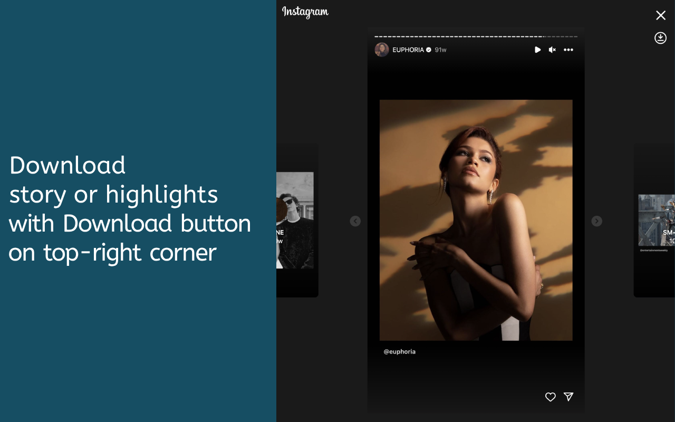This screenshot has height=422, width=675.
Task: Download the story using the download icon
Action: point(660,37)
